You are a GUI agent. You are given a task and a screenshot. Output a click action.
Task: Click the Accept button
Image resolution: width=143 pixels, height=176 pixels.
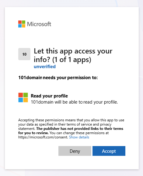109,151
